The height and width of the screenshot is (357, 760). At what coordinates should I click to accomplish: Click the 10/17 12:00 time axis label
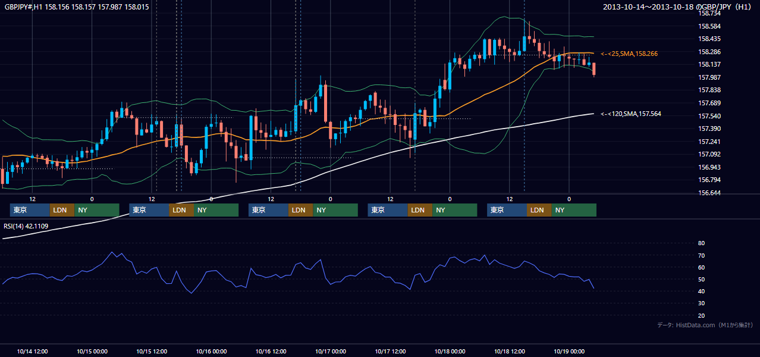pyautogui.click(x=390, y=351)
